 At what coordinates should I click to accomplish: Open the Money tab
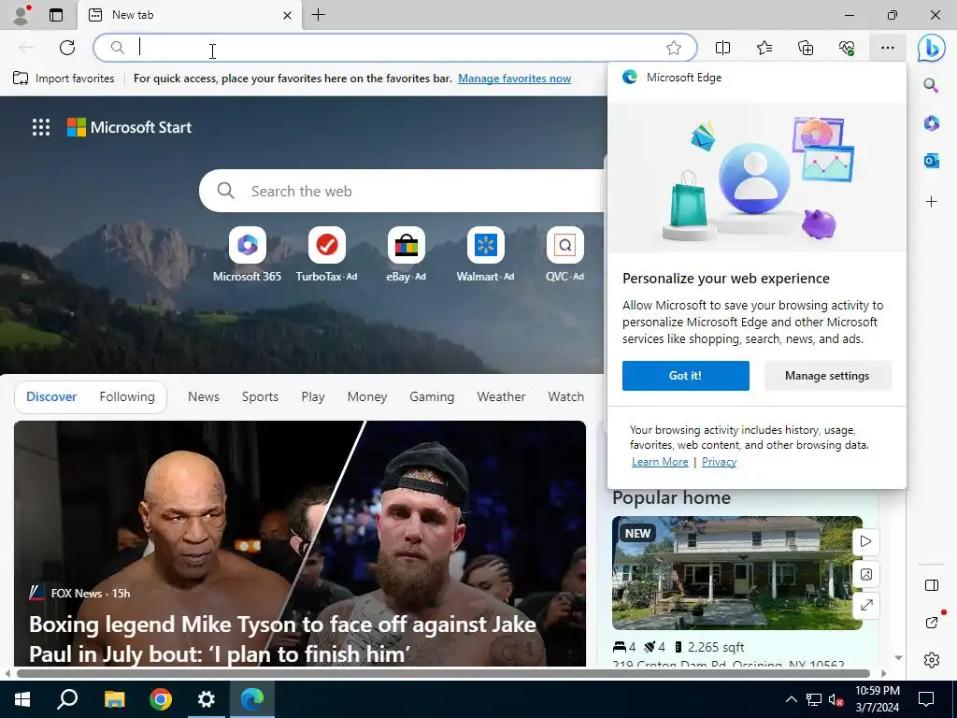(x=366, y=396)
